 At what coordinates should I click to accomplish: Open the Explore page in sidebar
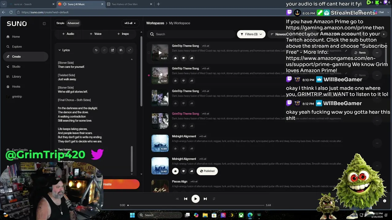[17, 46]
